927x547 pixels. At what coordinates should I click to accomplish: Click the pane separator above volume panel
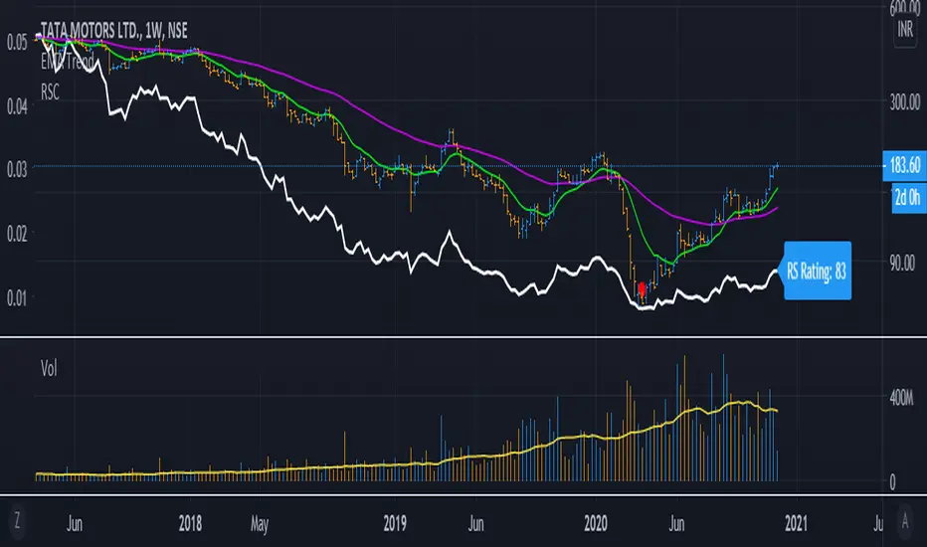pyautogui.click(x=463, y=336)
